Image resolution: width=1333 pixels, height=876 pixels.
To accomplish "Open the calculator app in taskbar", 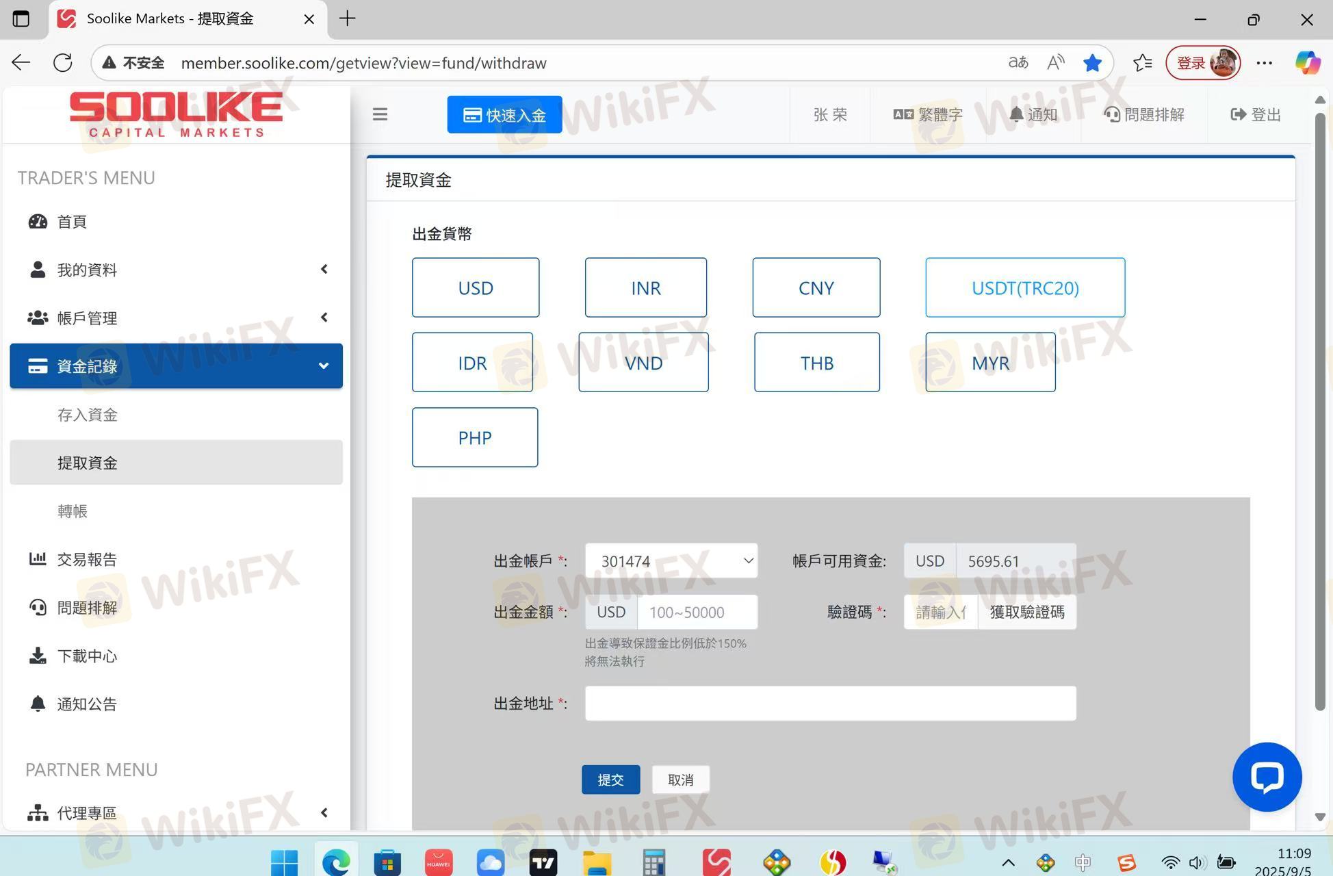I will click(x=653, y=862).
